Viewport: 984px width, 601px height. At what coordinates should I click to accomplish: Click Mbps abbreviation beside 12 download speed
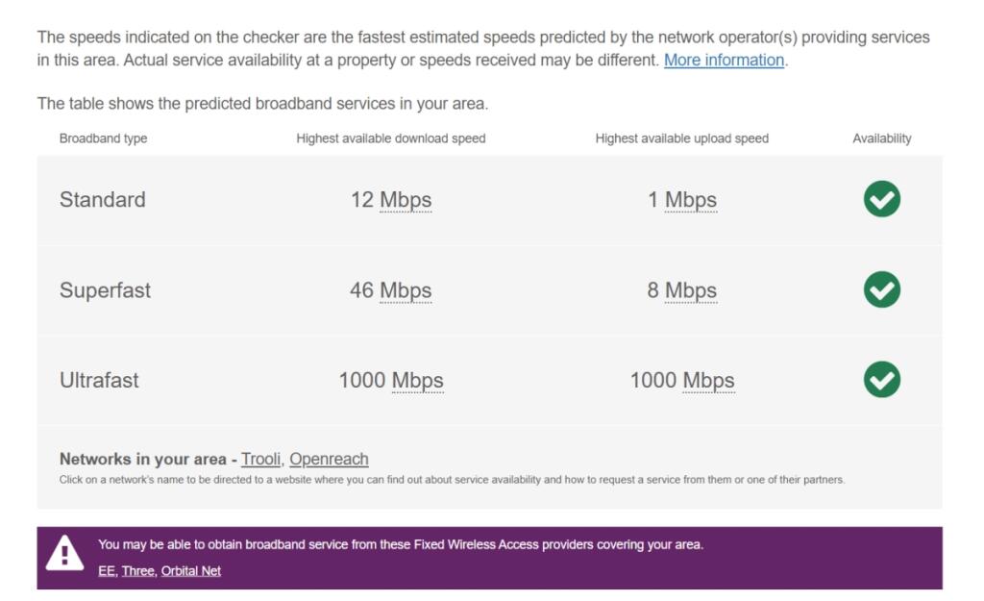click(406, 200)
